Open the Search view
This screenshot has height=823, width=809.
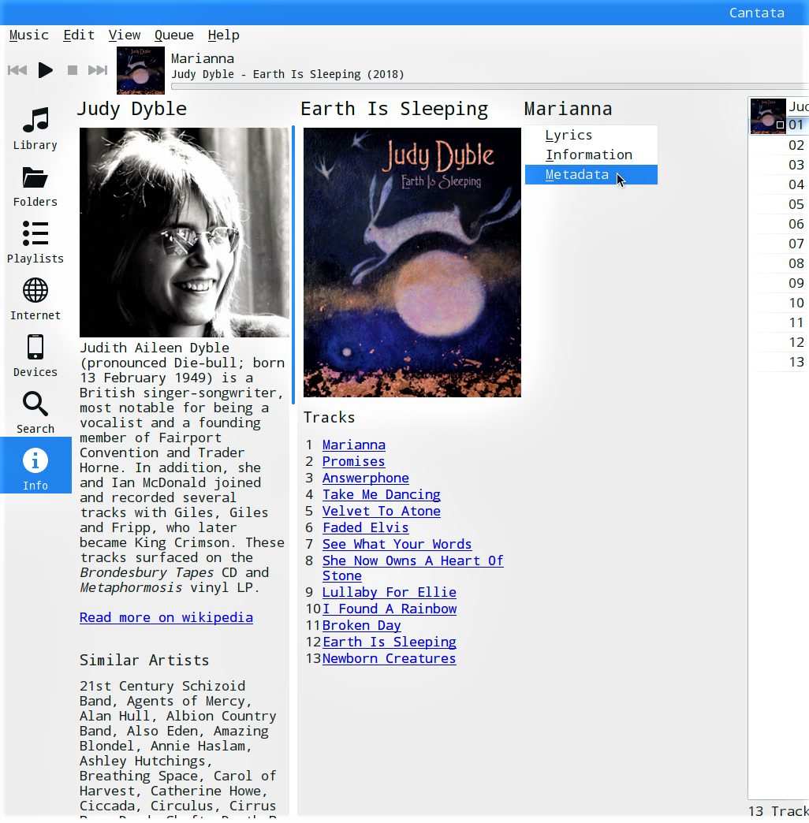tap(35, 412)
